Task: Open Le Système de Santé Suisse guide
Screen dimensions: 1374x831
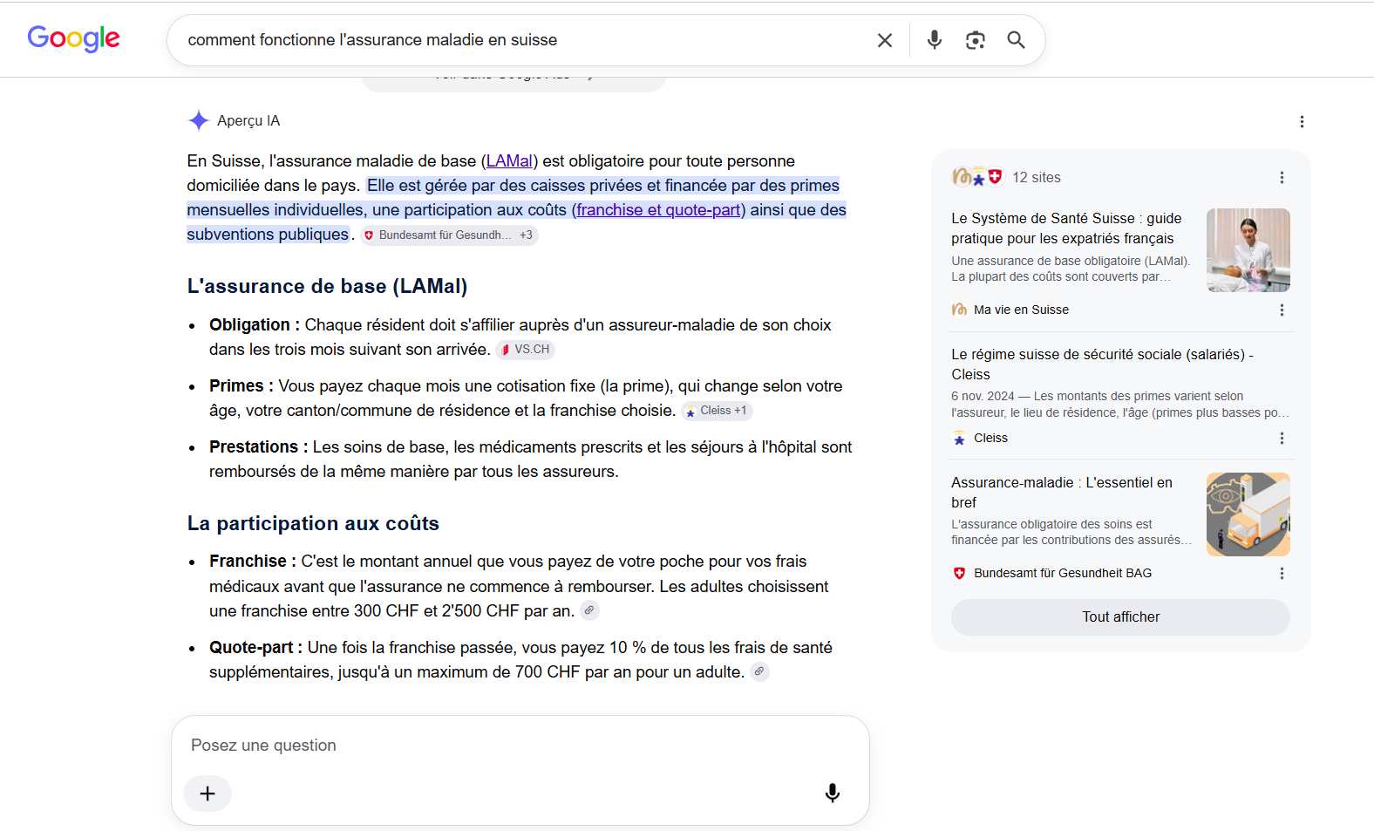Action: 1066,228
